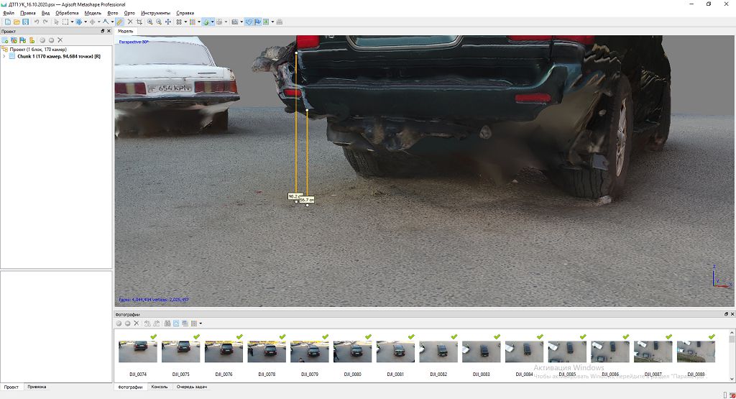Expand the Chunk 1 tree item

[4, 56]
